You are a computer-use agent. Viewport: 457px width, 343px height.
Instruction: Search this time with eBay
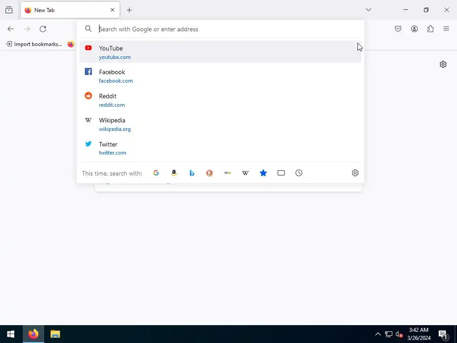click(x=228, y=173)
